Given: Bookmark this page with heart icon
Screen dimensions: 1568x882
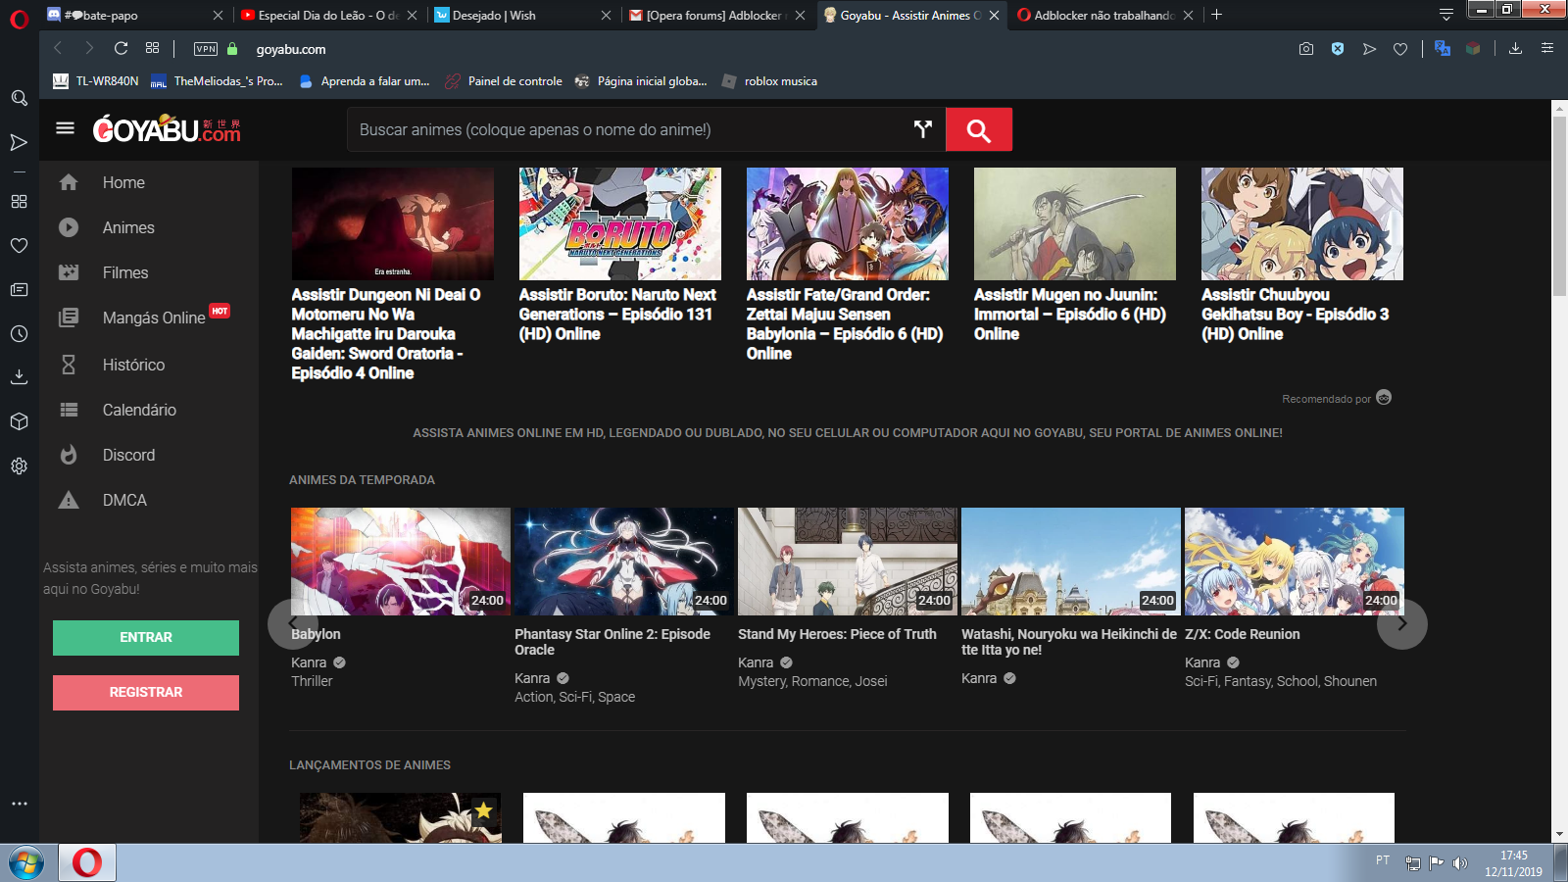Looking at the screenshot, I should [x=1400, y=49].
